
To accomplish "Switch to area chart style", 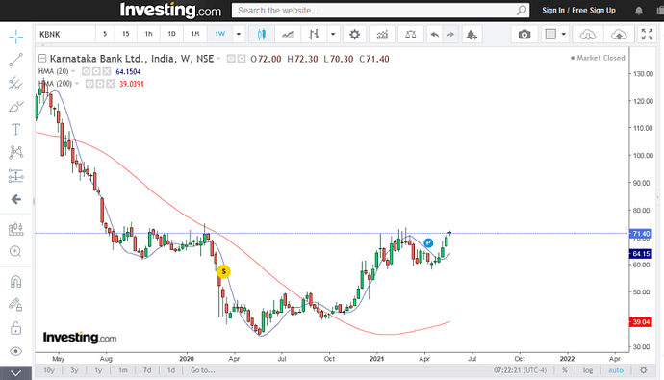I will [288, 35].
